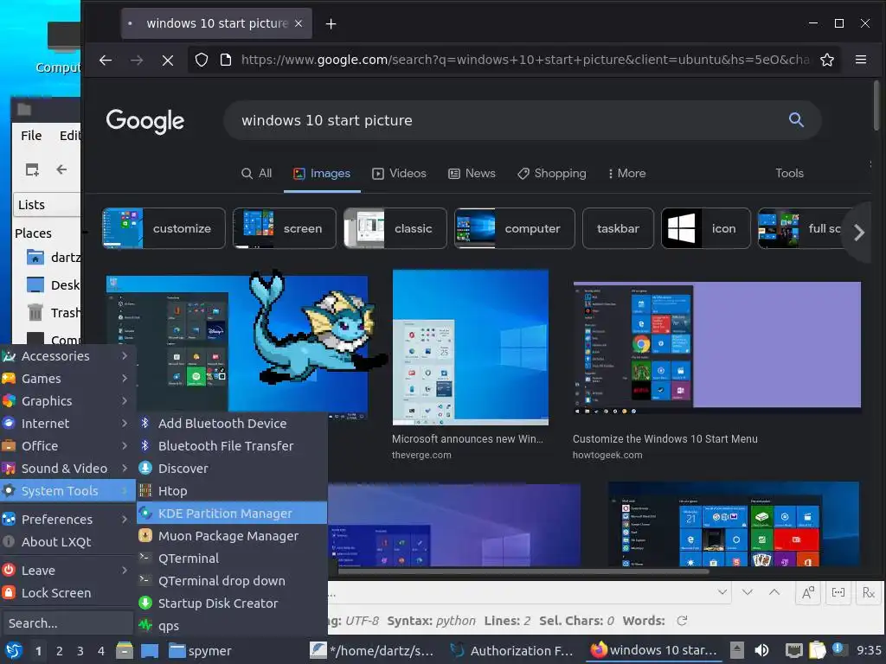Launch Startup Disk Creator

pyautogui.click(x=232, y=603)
